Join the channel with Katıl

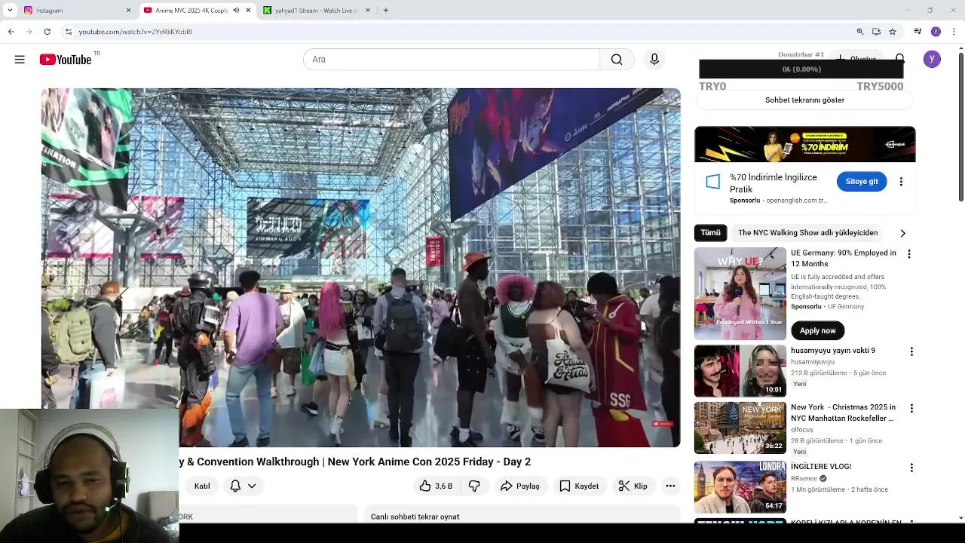pyautogui.click(x=202, y=486)
